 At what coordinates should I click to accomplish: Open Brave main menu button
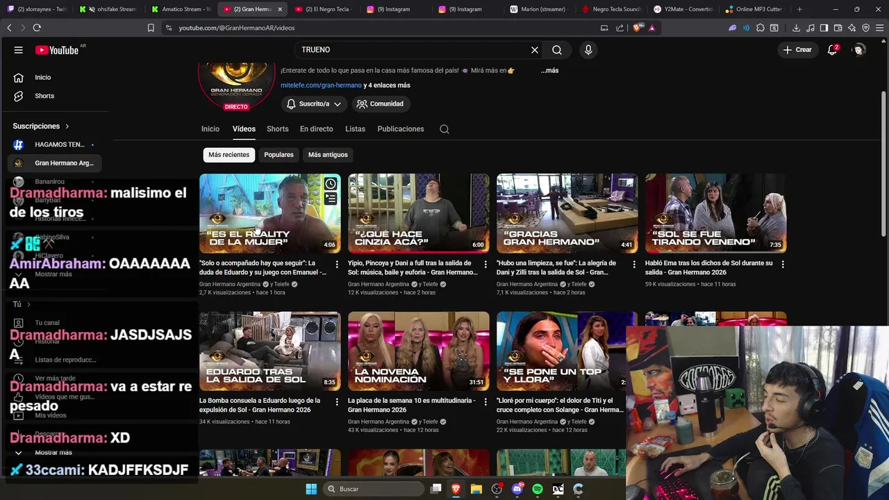point(879,28)
